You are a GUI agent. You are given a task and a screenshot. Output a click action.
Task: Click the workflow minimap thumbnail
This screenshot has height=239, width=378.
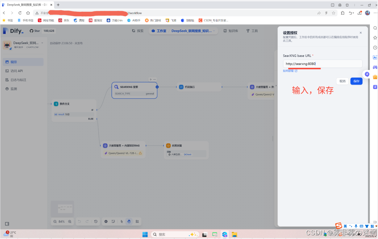[63, 209]
